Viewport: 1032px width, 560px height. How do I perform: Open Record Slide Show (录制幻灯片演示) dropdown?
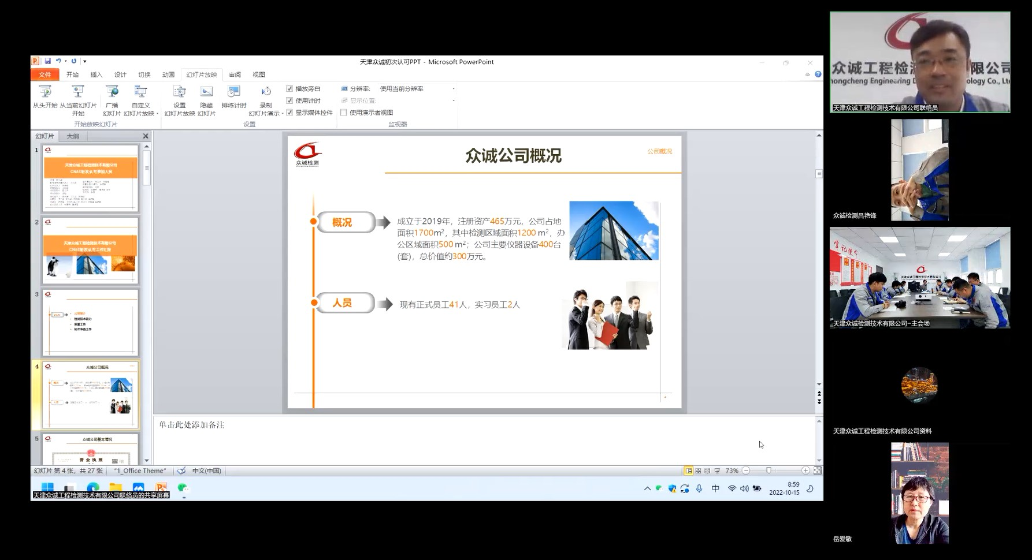266,100
